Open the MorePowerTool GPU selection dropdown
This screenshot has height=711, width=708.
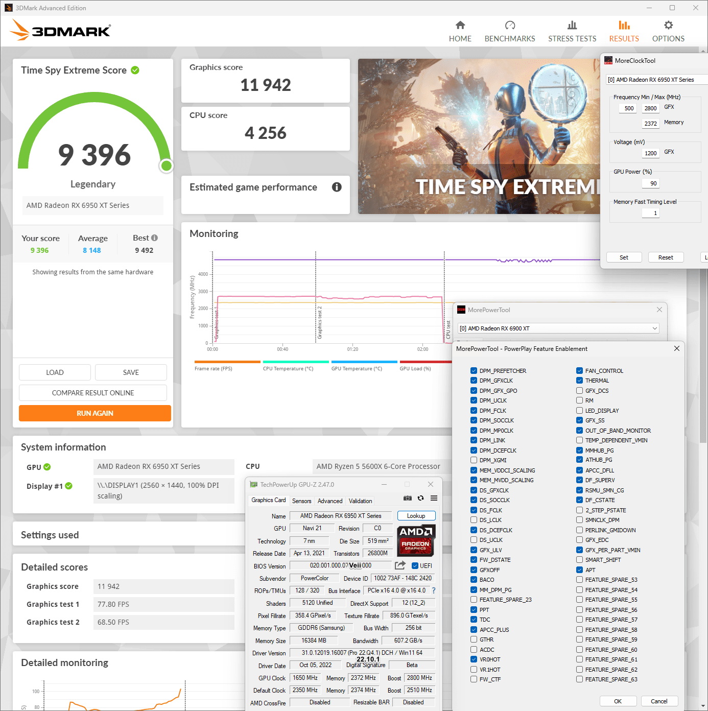558,328
